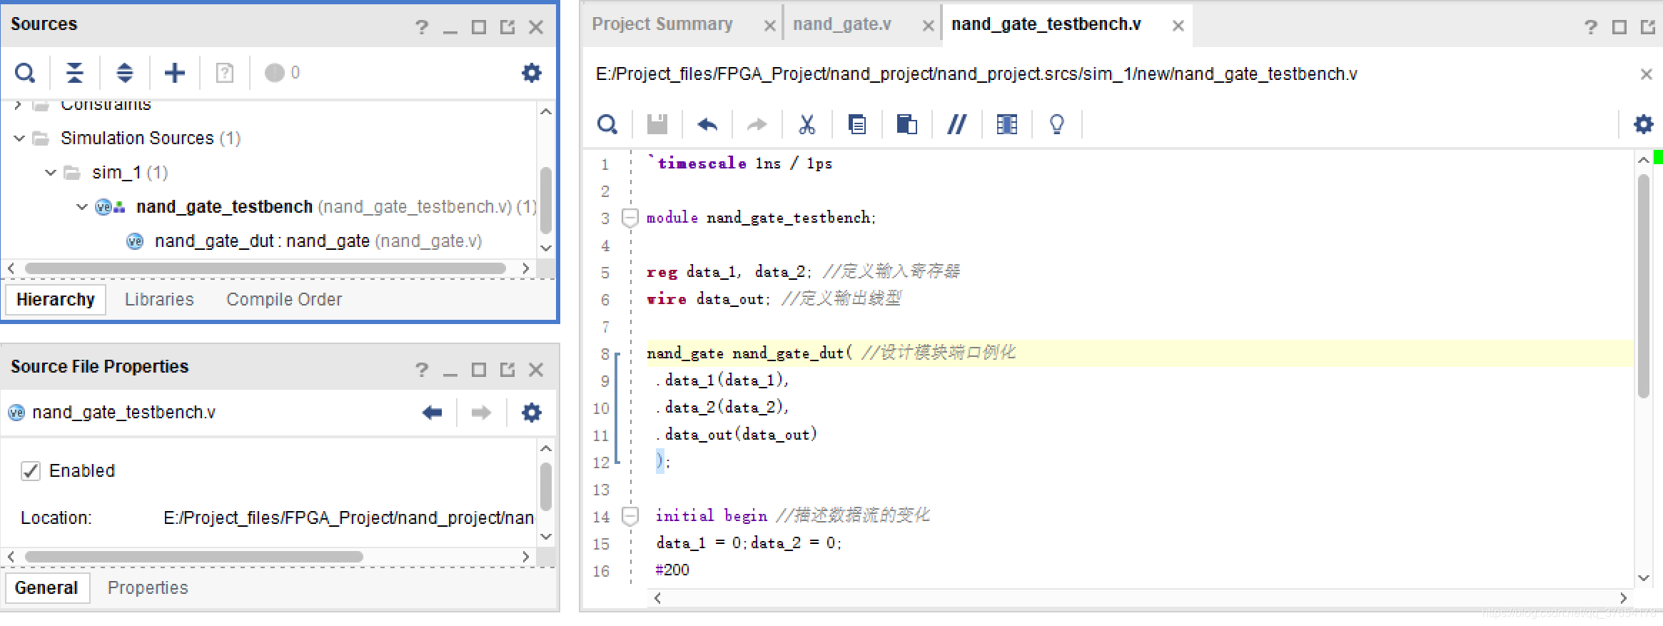Click editor horizontal scroll right arrow
This screenshot has width=1663, height=626.
pos(1623,598)
